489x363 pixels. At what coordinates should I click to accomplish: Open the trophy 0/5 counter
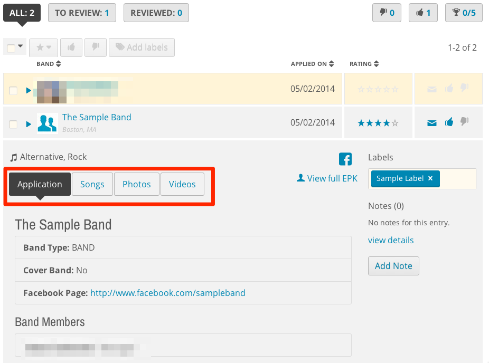coord(464,13)
